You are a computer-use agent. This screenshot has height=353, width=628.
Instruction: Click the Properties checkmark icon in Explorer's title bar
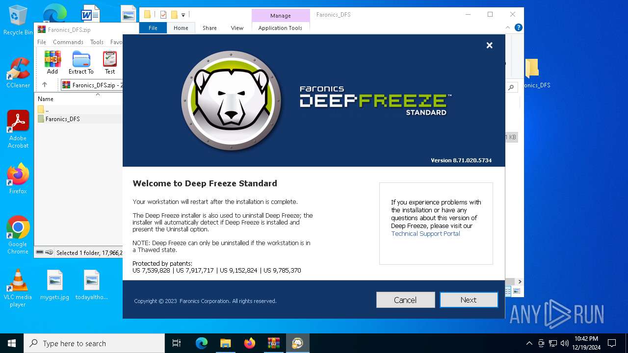click(163, 15)
